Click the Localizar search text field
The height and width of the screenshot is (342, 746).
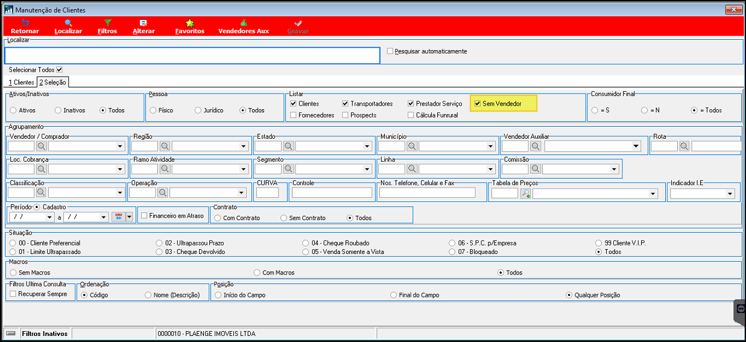click(192, 55)
